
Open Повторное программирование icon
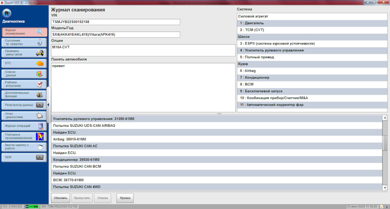point(40,136)
